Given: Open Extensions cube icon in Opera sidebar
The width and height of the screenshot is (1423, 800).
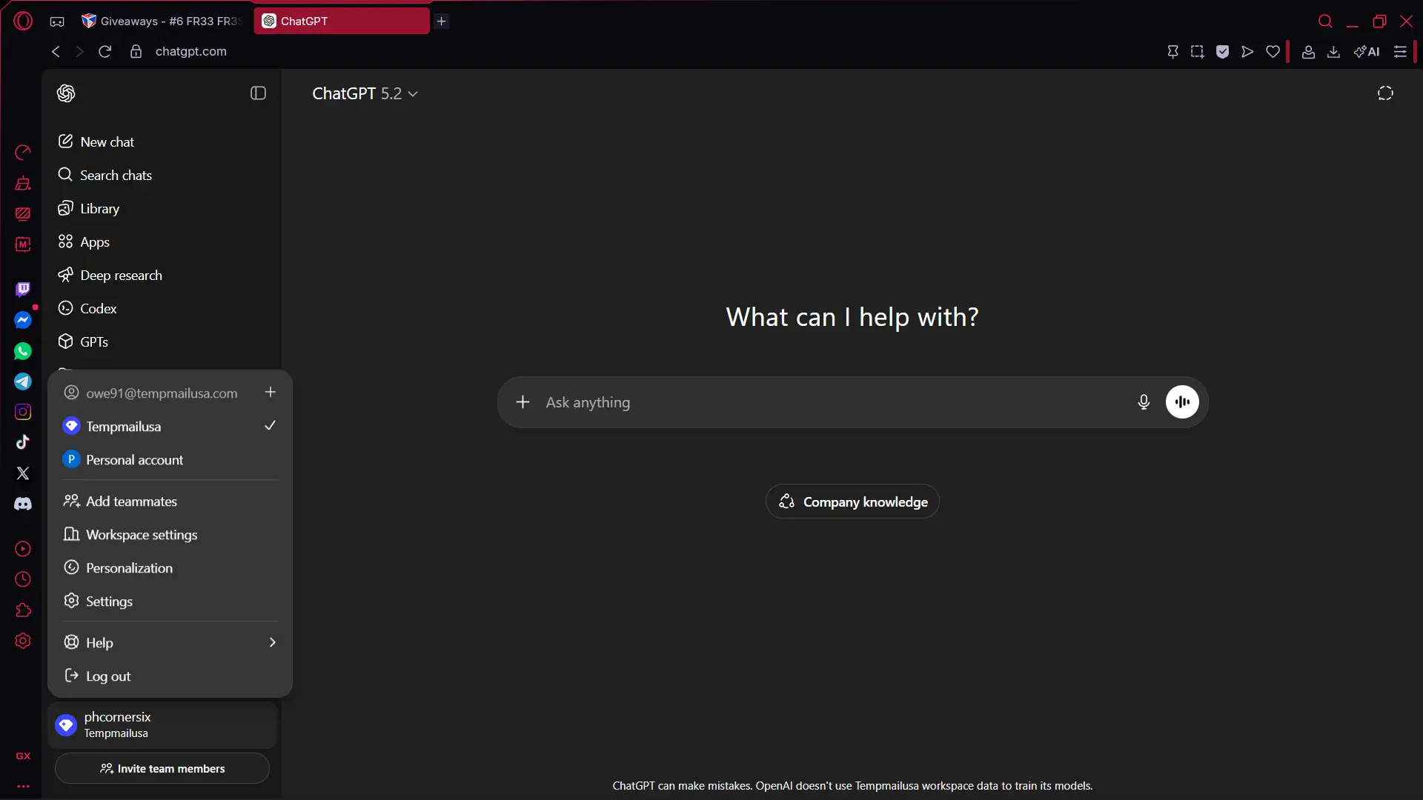Looking at the screenshot, I should pos(23,610).
